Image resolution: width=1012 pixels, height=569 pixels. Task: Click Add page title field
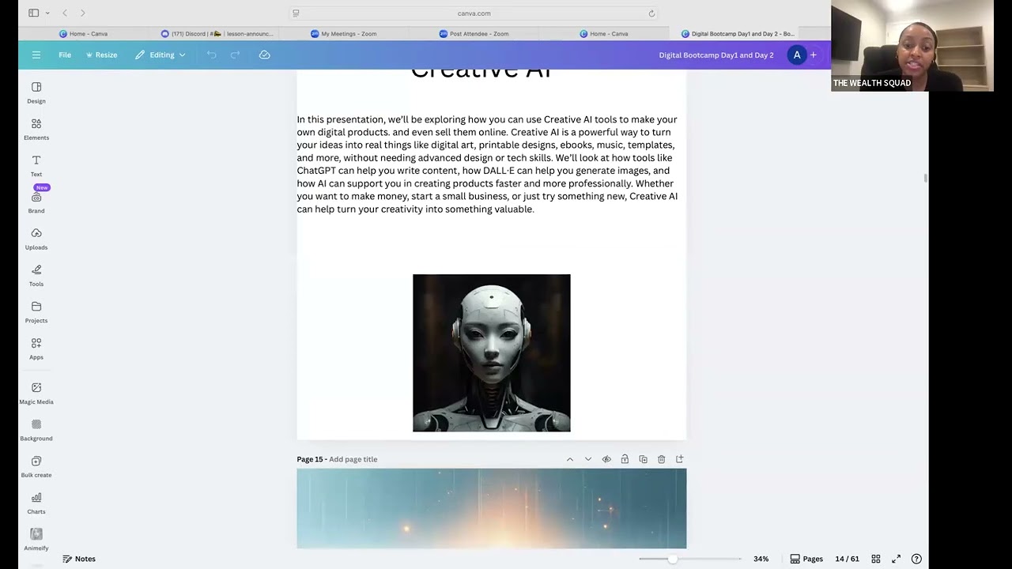point(353,459)
